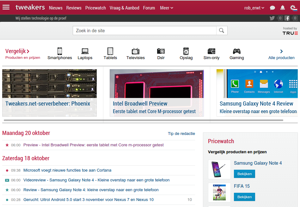Open Samsung Galaxy Note 4 Pricewatch link
The image size is (300, 207).
[258, 163]
